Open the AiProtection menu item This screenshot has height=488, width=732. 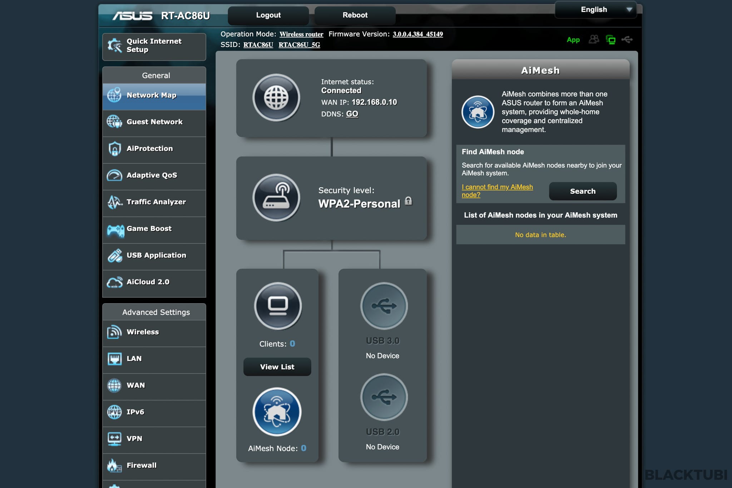pos(154,149)
